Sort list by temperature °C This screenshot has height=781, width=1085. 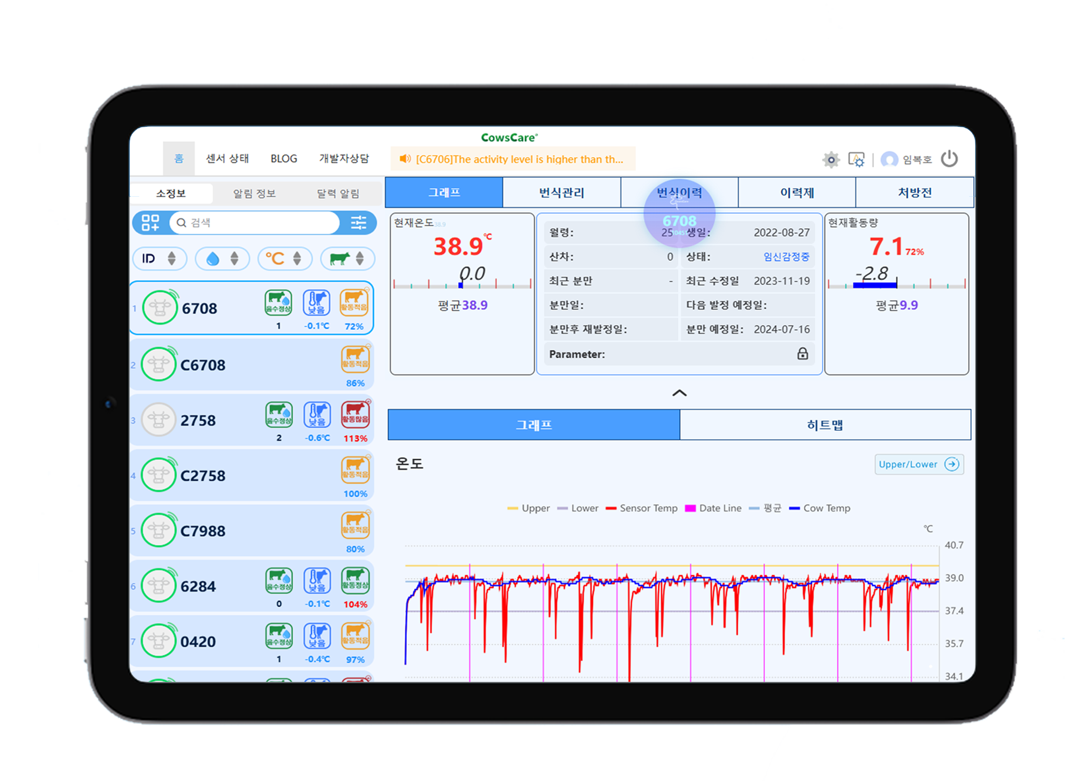point(285,259)
